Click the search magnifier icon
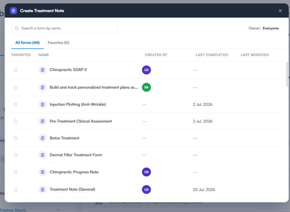Viewport: 290px width, 212px height. (17, 28)
